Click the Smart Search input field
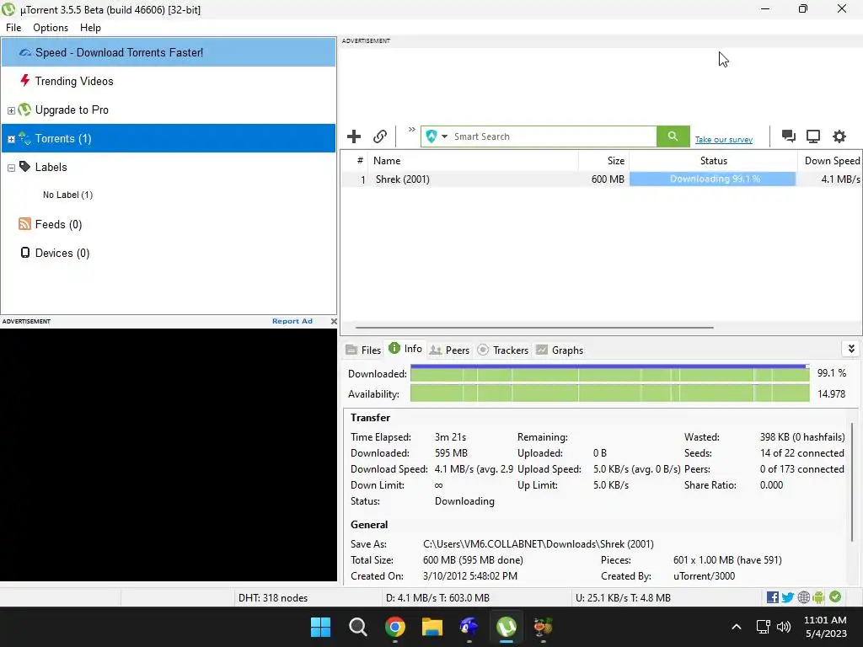863x647 pixels. click(553, 136)
